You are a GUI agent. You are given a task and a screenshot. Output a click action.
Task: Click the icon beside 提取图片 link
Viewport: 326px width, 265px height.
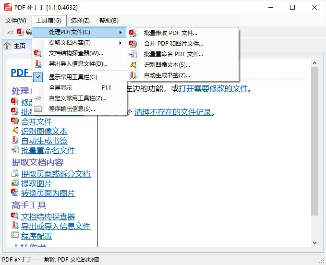tap(15, 183)
